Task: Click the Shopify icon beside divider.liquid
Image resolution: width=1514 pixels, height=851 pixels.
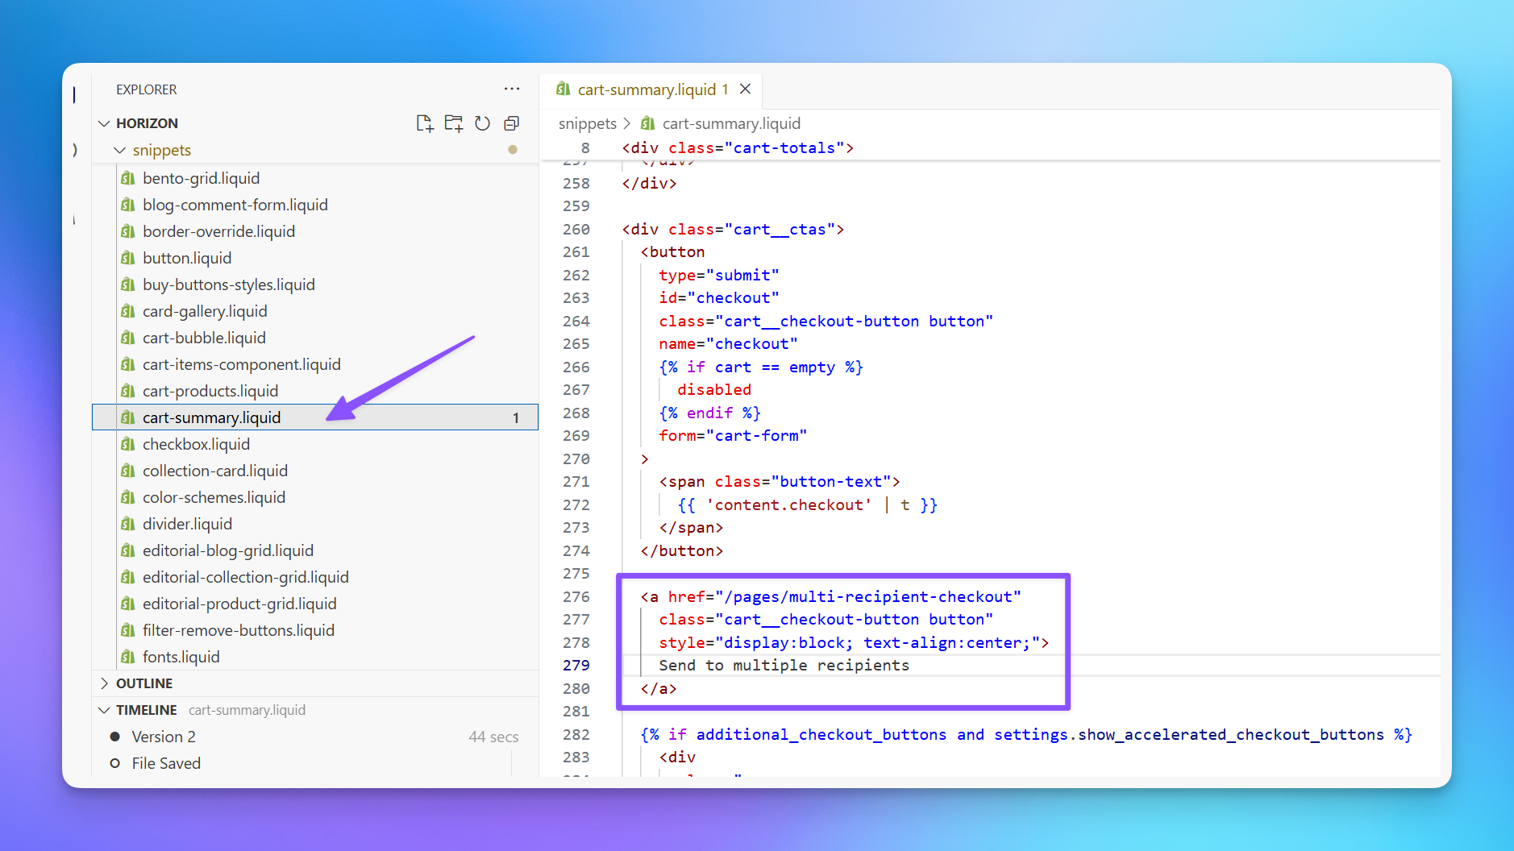Action: click(x=127, y=524)
